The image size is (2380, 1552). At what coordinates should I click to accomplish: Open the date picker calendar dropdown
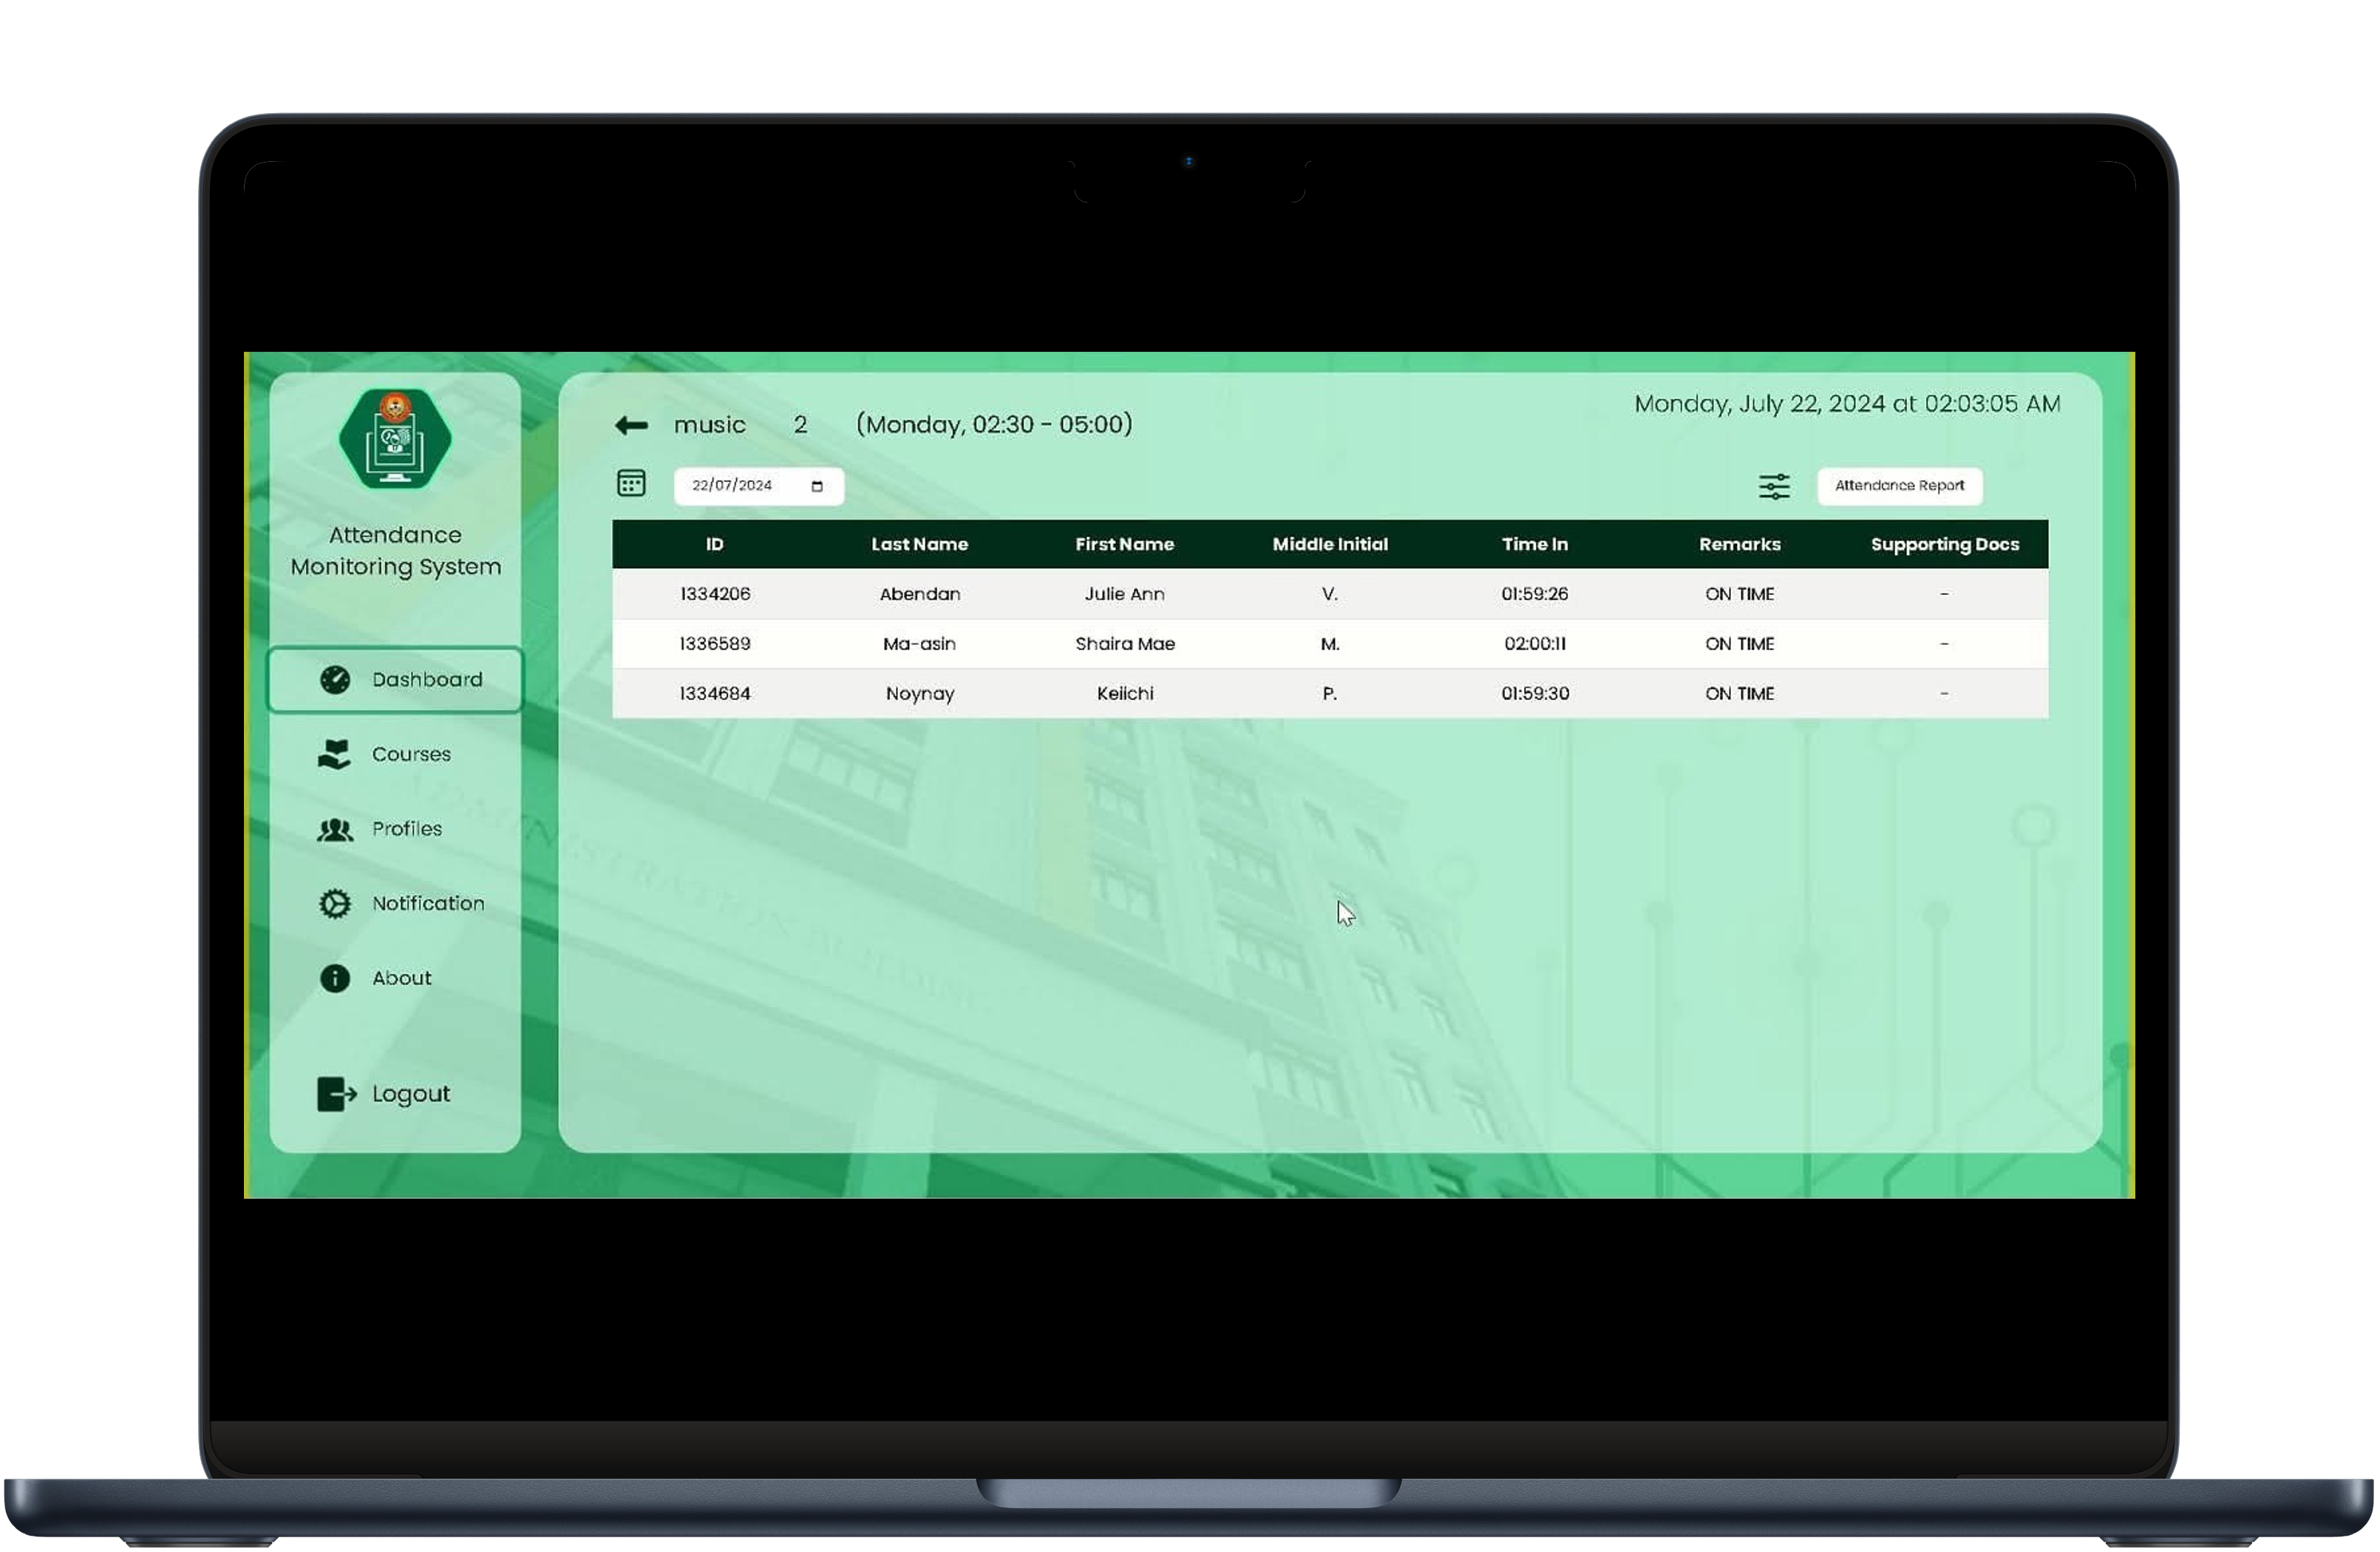point(817,487)
